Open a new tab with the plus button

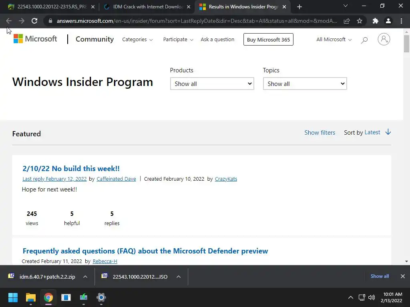(299, 7)
